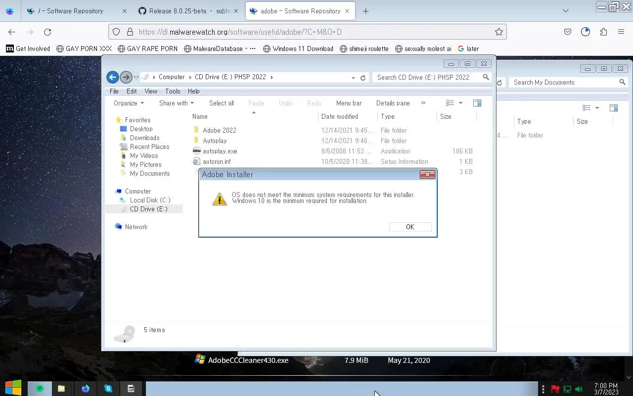This screenshot has width=633, height=396.
Task: Open the Windows 11 Download bookmark
Action: pyautogui.click(x=298, y=49)
